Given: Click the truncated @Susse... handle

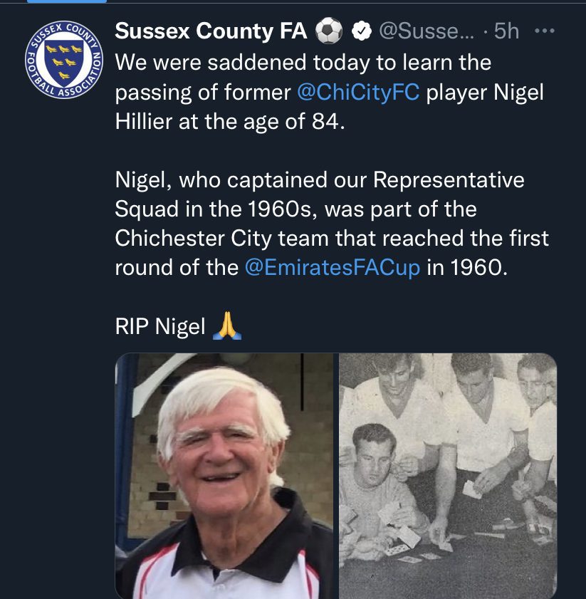Looking at the screenshot, I should click(x=425, y=31).
